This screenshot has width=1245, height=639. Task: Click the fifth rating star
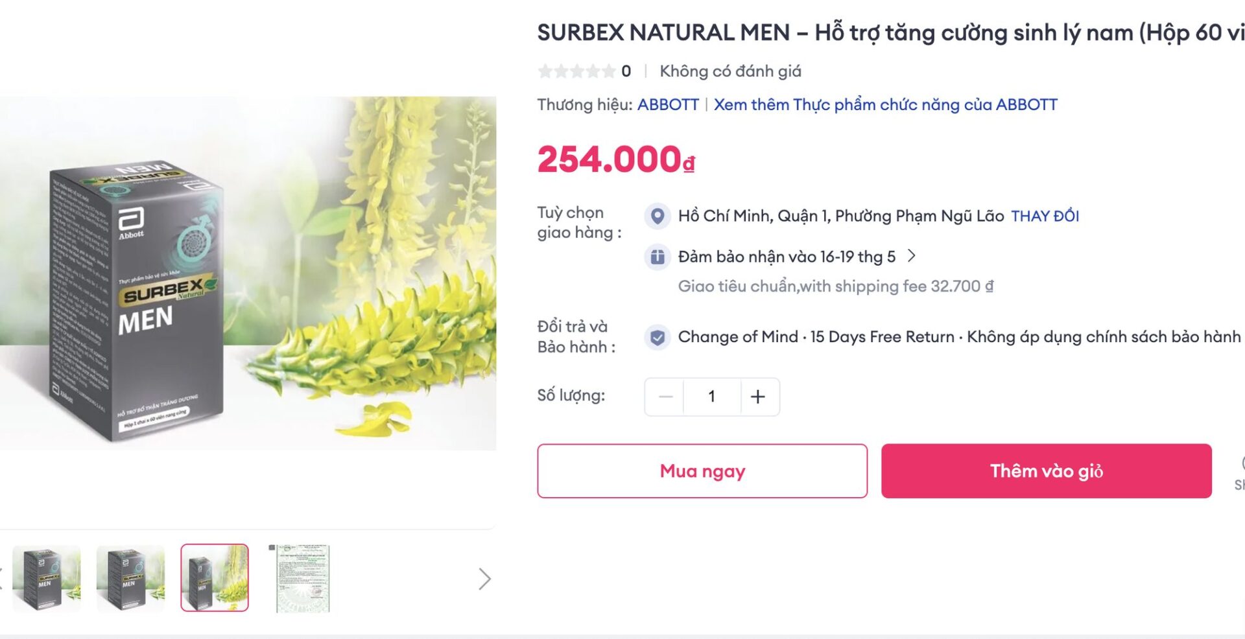[x=610, y=71]
